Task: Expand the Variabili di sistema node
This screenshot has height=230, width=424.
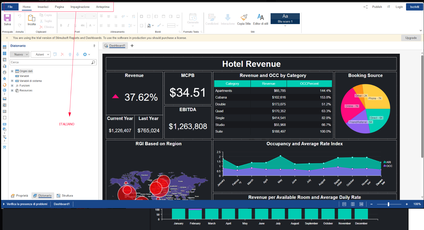Action: pyautogui.click(x=12, y=81)
